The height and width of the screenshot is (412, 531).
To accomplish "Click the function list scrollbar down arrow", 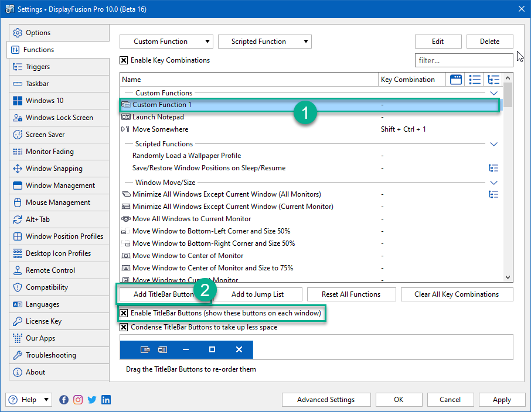I will click(508, 277).
